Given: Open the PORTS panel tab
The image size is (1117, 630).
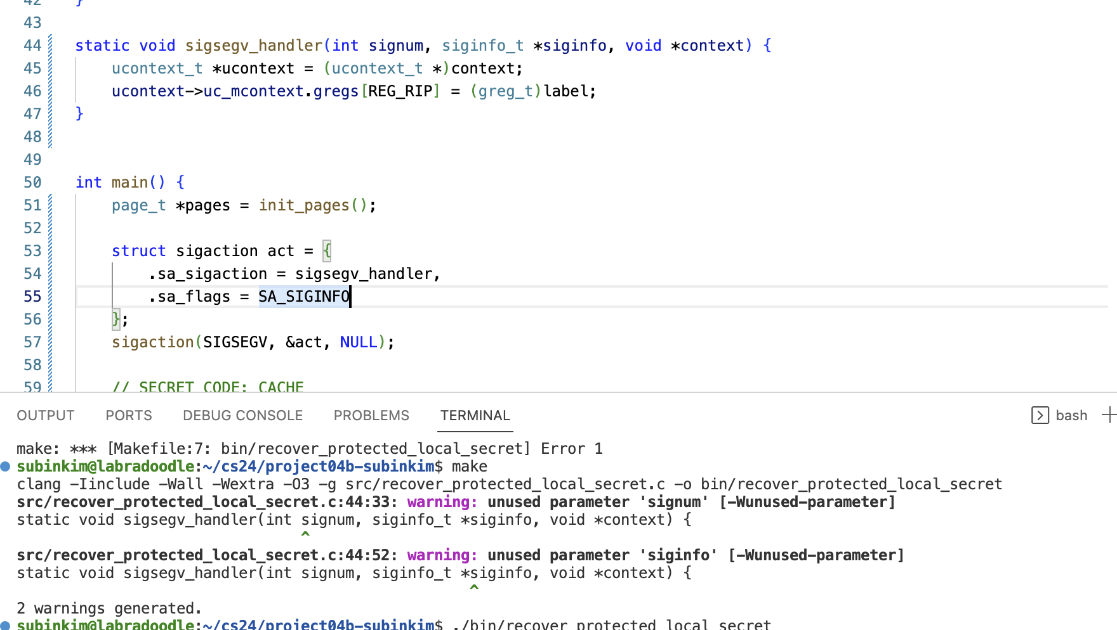Looking at the screenshot, I should (129, 415).
